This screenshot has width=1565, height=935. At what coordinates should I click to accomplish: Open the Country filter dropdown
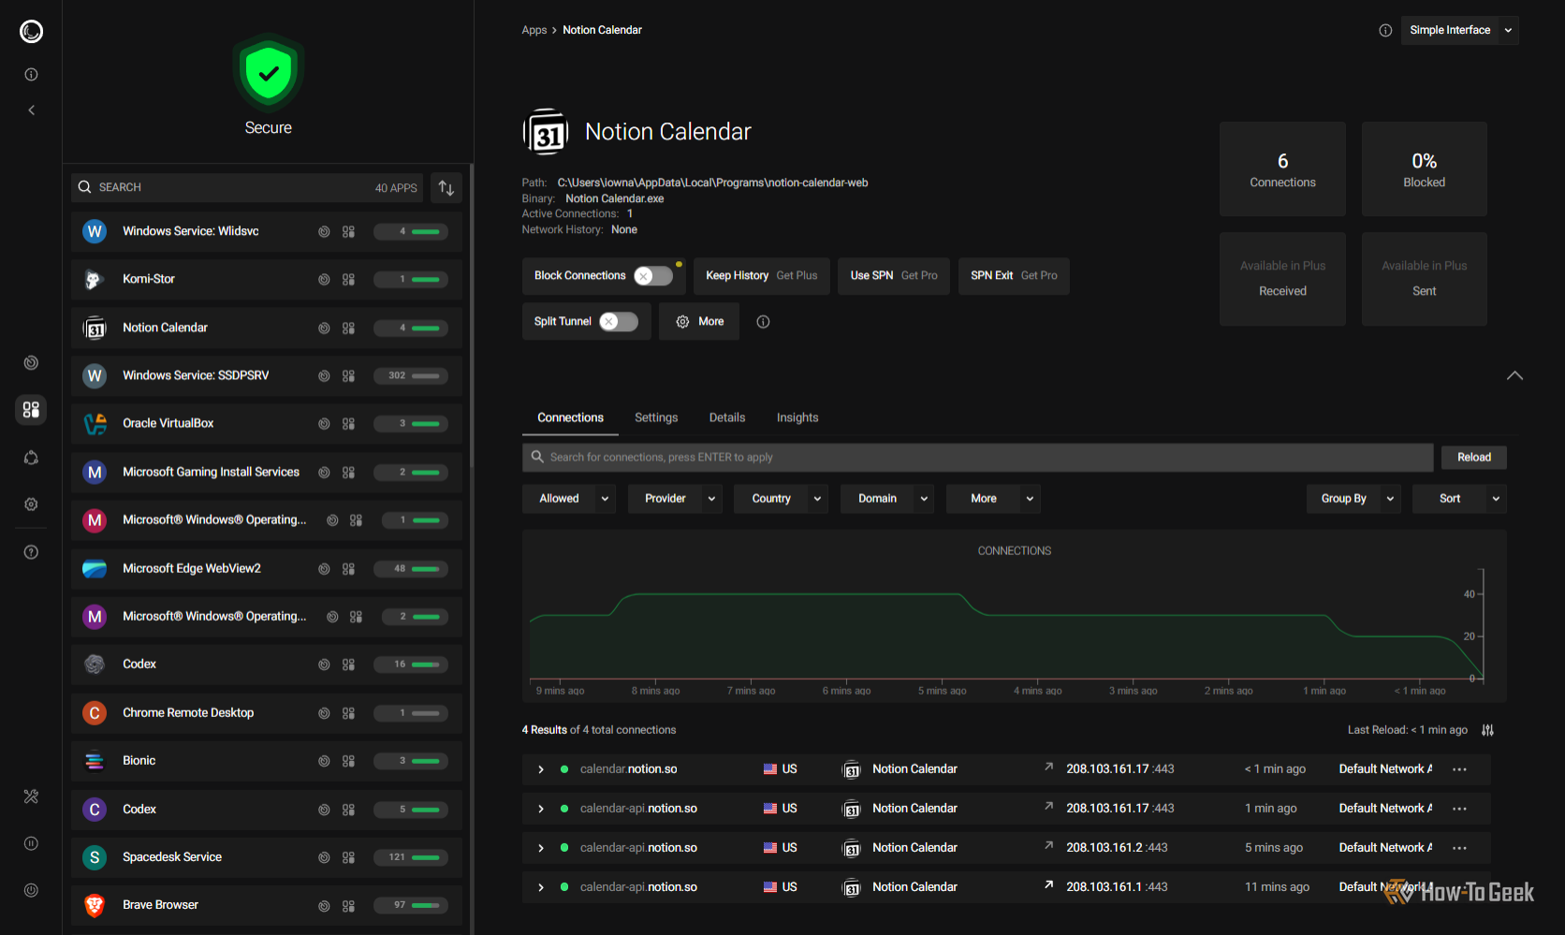(782, 499)
